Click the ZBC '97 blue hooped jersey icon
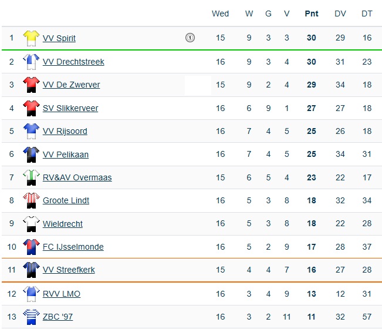The width and height of the screenshot is (382, 329). click(x=31, y=317)
